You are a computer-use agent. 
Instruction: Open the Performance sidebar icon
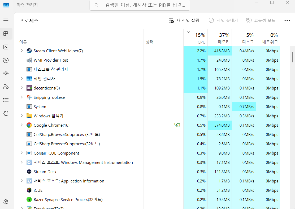(x=6, y=47)
